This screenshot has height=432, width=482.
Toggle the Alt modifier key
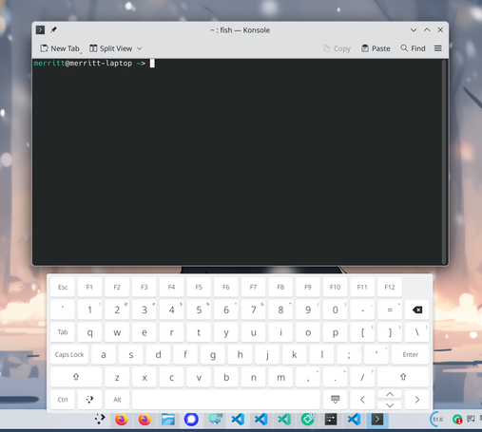click(117, 400)
